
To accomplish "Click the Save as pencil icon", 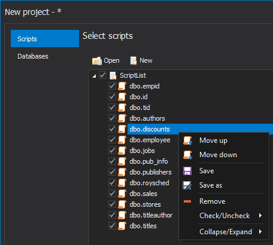I will tap(187, 185).
